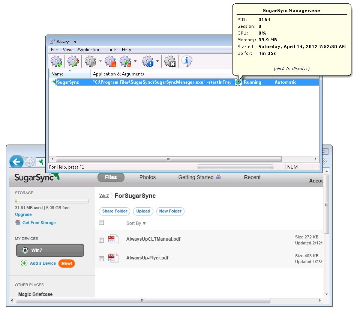
Task: Open the dropdown arrow next to the Restart Application icon
Action: [135, 61]
